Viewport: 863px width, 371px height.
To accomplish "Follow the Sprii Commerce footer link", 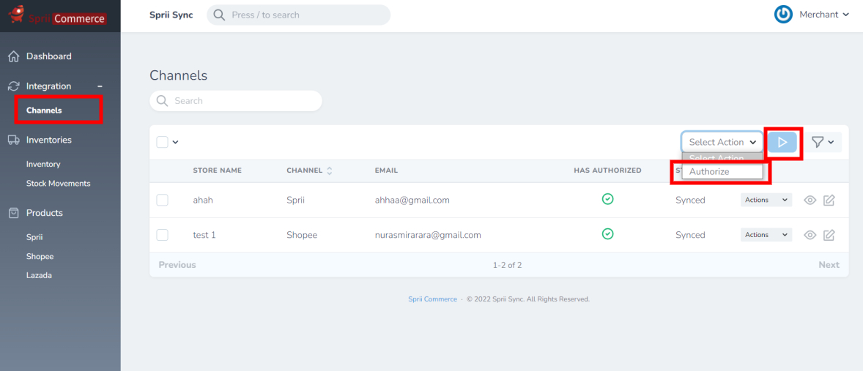I will pos(433,299).
